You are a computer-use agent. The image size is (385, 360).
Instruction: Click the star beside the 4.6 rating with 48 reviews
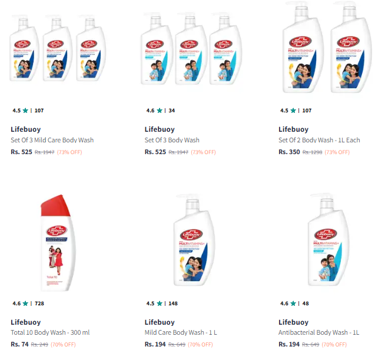point(293,304)
